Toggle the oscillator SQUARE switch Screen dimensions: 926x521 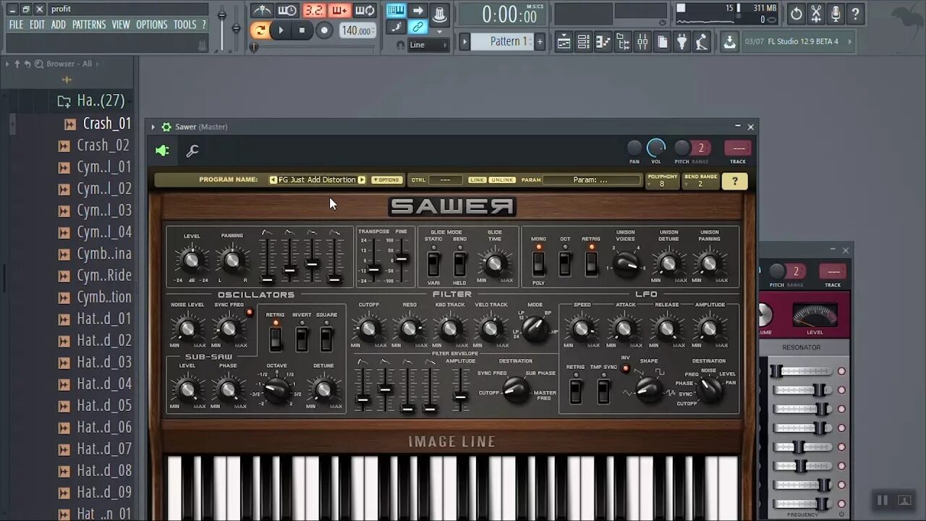click(x=326, y=339)
